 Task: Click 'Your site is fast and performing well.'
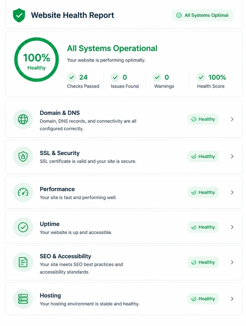pos(78,197)
